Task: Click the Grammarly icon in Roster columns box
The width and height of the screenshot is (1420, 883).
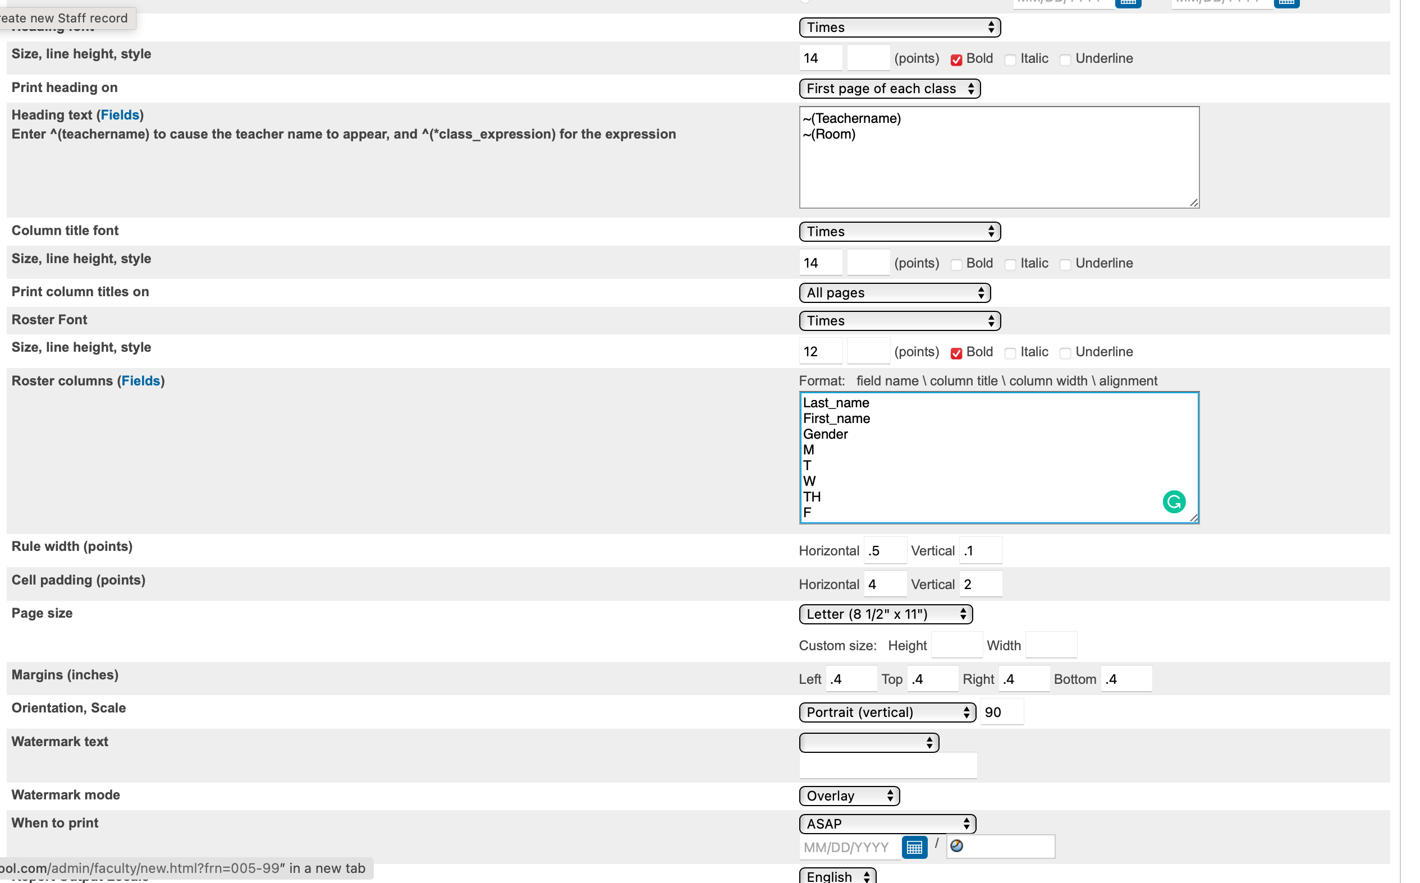Action: click(1174, 501)
